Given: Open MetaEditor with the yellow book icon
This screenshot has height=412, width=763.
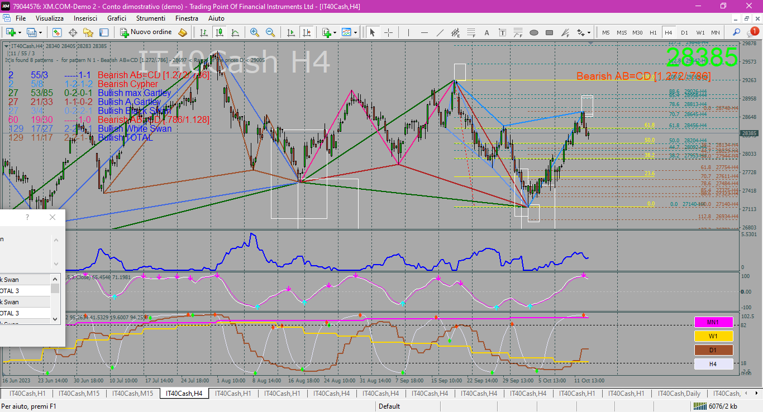Looking at the screenshot, I should [183, 32].
